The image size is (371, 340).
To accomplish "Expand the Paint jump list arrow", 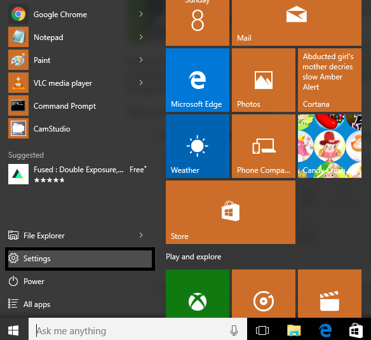I will pos(141,60).
